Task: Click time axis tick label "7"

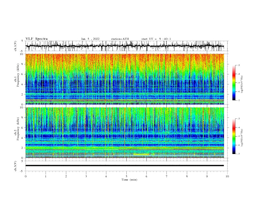Action: pyautogui.click(x=166, y=176)
